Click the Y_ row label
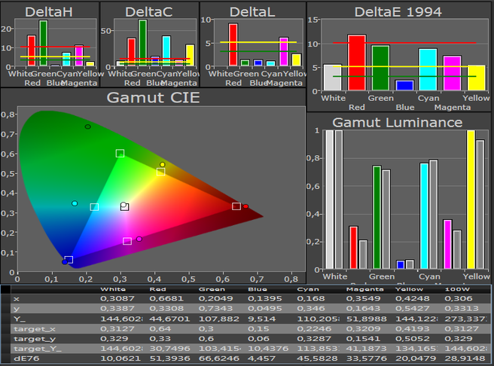The width and height of the screenshot is (494, 366). pos(20,319)
